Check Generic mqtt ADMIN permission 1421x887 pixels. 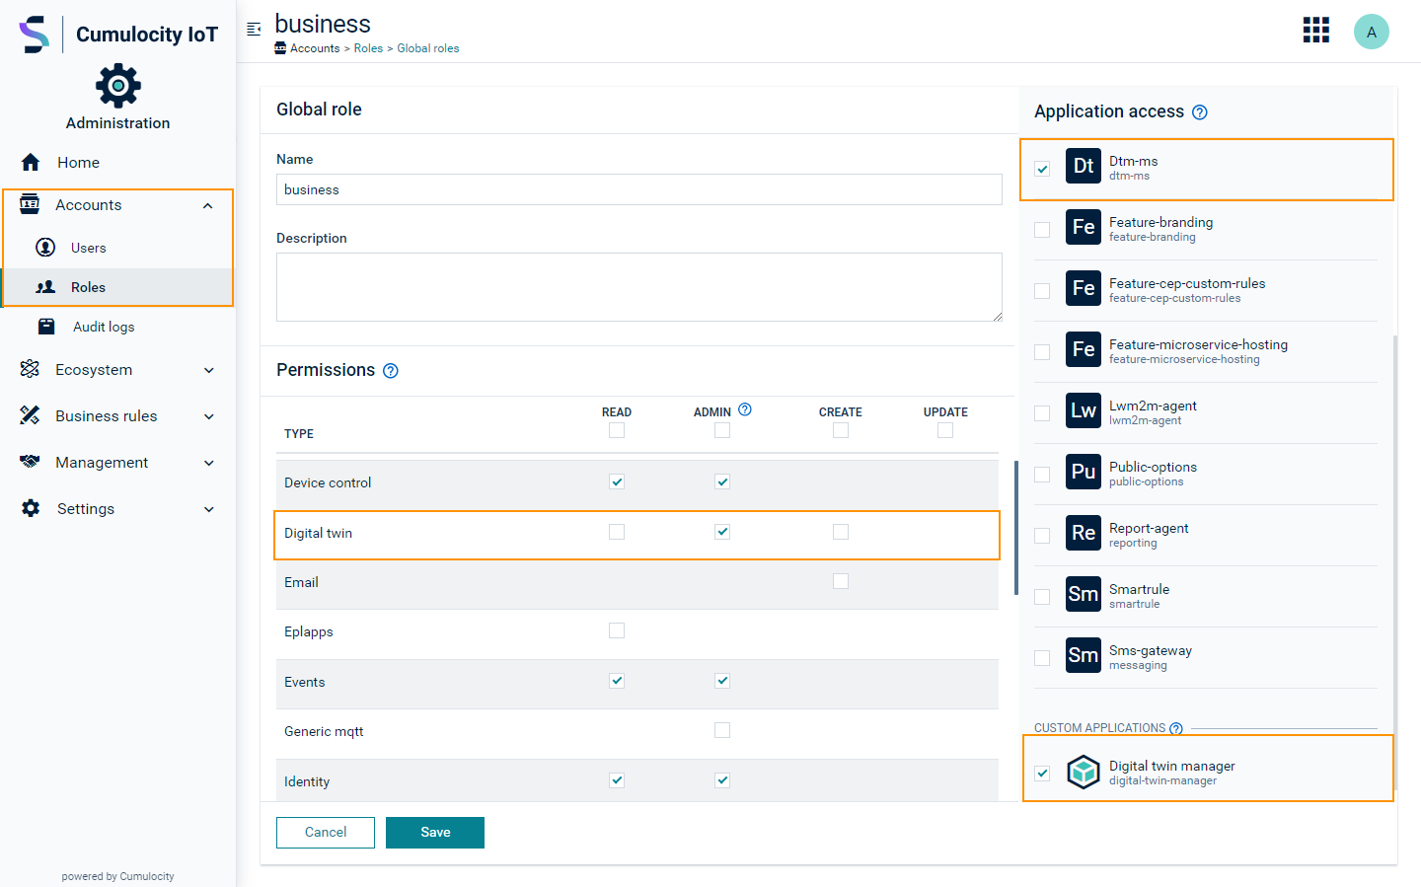pyautogui.click(x=722, y=730)
